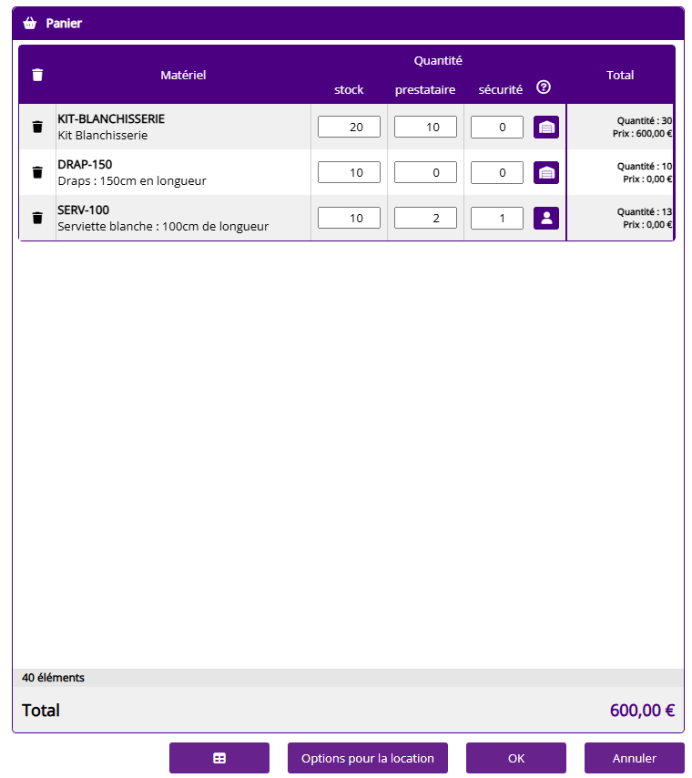692x778 pixels.
Task: Edit stock quantity field for DRAP-150
Action: (x=349, y=173)
